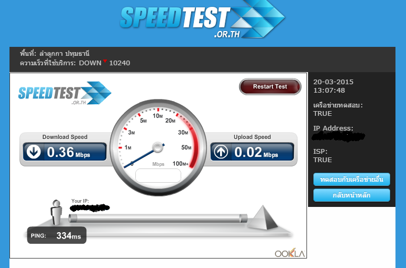Click the red DOWN arrow marker
Screen dimensions: 406x268
click(105, 61)
